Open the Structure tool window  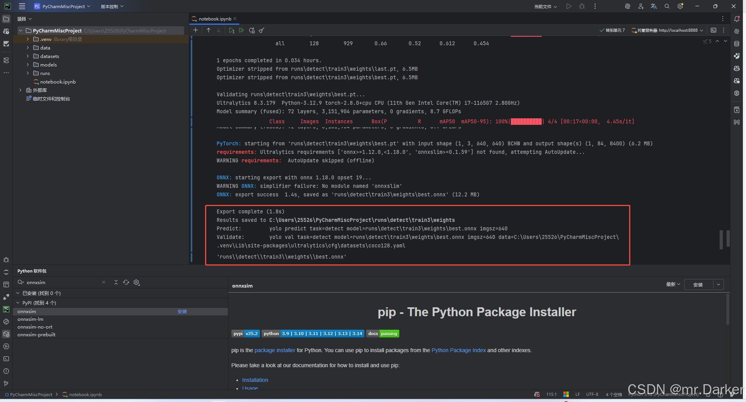(x=6, y=60)
